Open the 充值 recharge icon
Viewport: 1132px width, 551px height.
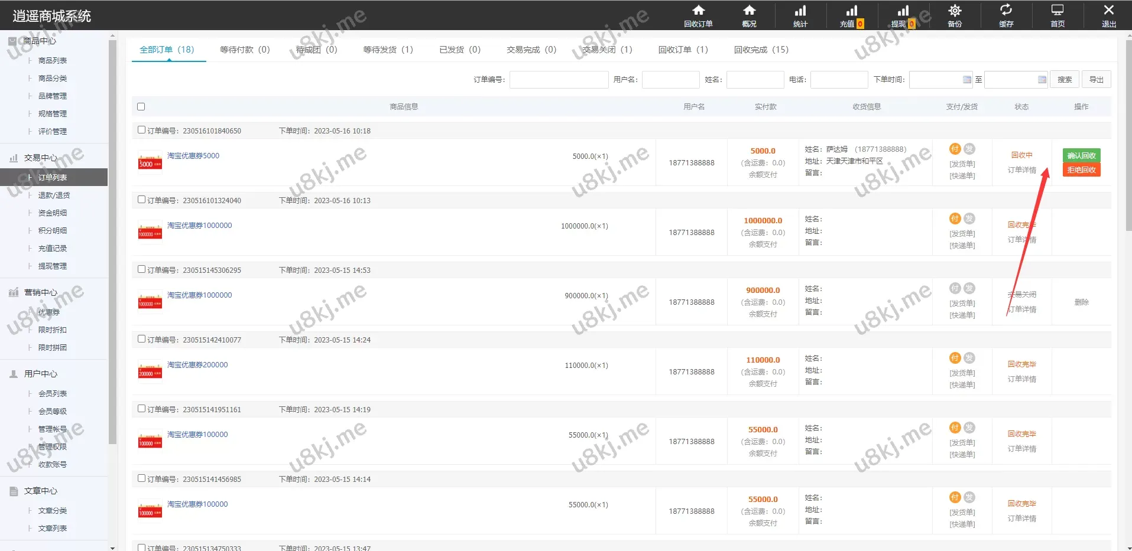(x=851, y=11)
